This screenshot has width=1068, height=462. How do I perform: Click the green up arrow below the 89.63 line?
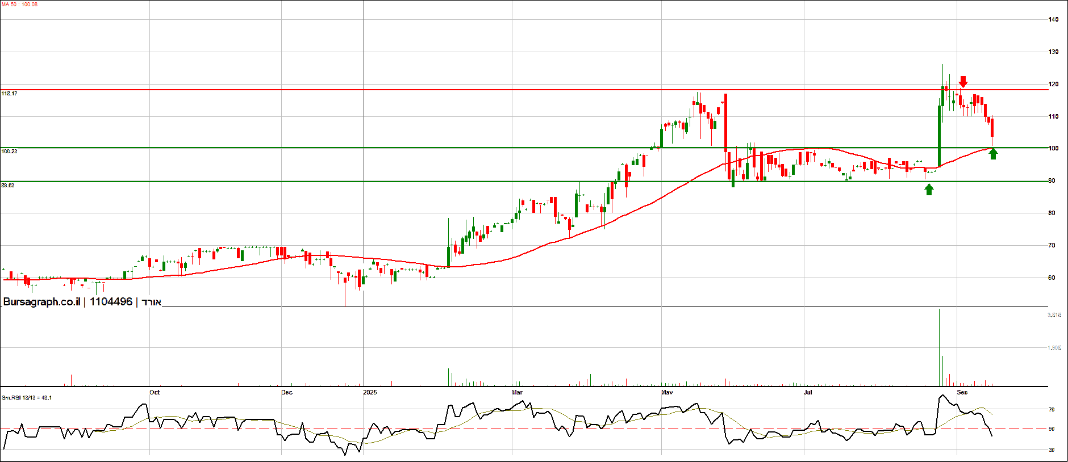[929, 190]
